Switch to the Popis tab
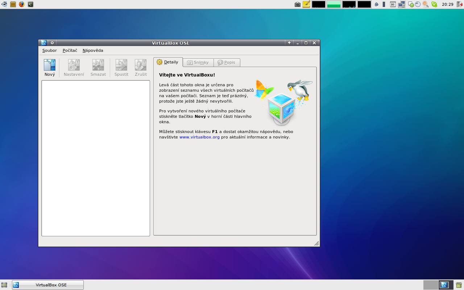The image size is (464, 290). click(227, 62)
